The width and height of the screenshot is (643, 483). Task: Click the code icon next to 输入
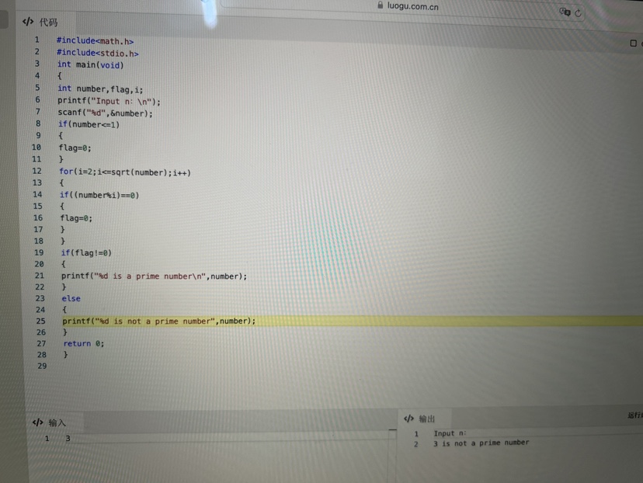37,422
